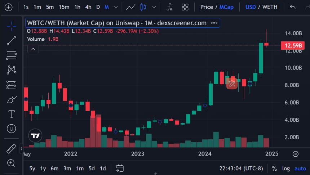The width and height of the screenshot is (310, 175).
Task: Click the 10.00B level on price axis
Action: point(293,68)
